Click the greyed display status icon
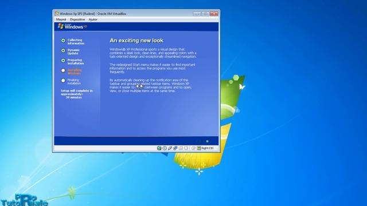Viewport: 367px width, 206px height. click(186, 148)
